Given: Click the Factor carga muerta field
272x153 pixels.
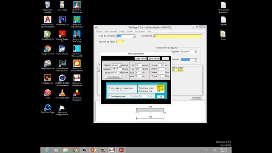Looking at the screenshot, I should pyautogui.click(x=160, y=88).
